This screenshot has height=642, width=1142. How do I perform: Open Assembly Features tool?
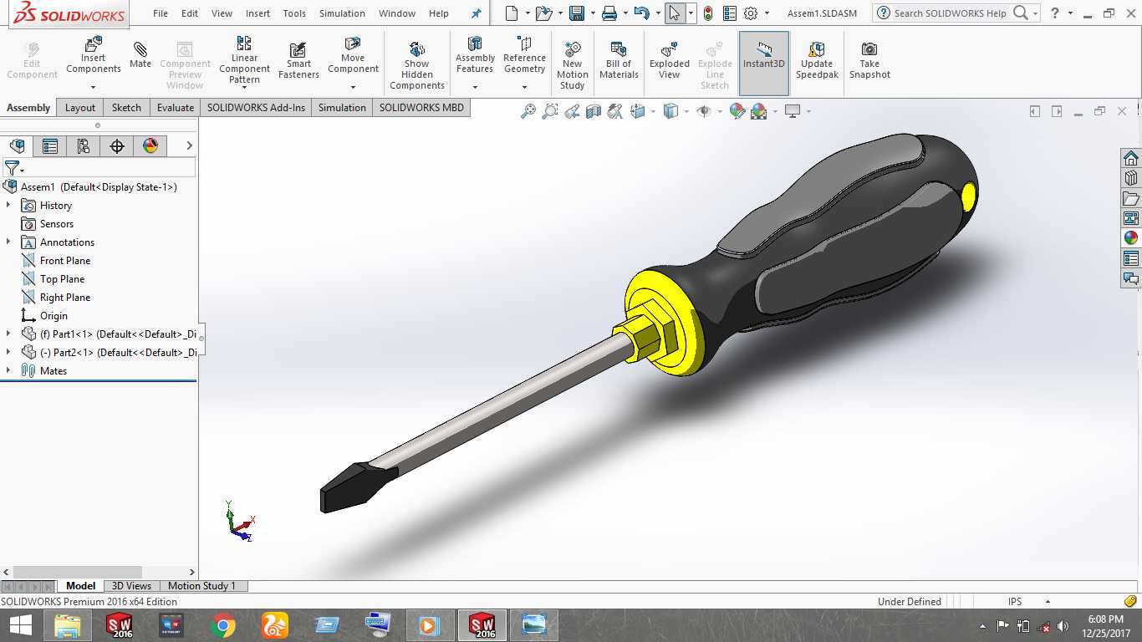click(475, 54)
